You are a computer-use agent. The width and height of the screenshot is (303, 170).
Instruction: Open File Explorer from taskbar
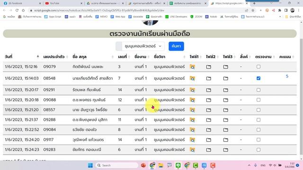pyautogui.click(x=160, y=165)
